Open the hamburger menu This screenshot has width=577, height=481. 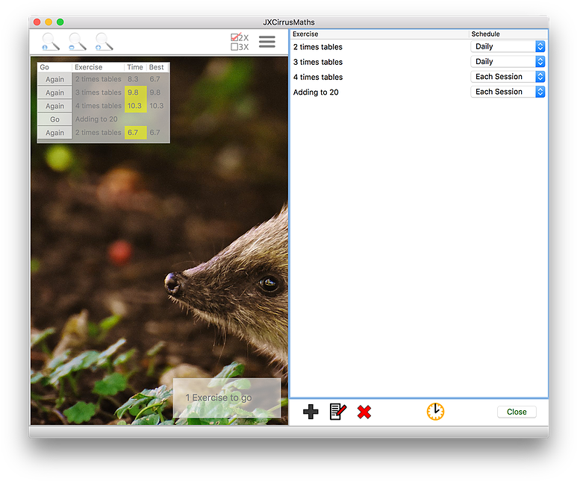point(266,42)
